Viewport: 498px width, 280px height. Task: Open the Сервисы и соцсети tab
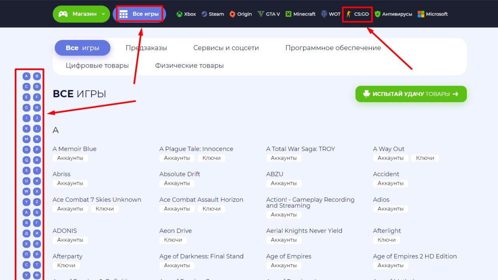pos(226,48)
